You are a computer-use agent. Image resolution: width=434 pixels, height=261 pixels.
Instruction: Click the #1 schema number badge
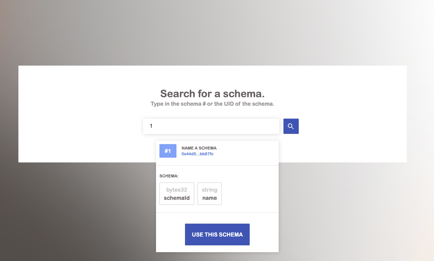pos(168,151)
